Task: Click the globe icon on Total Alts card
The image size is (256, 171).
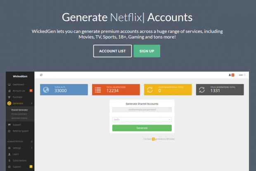Action: (x=46, y=90)
